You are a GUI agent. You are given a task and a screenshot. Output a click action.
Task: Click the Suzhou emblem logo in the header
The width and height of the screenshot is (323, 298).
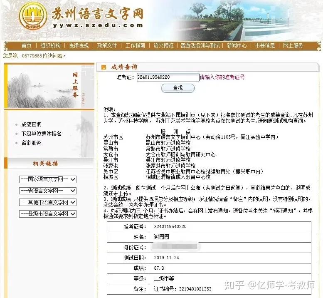coord(33,16)
